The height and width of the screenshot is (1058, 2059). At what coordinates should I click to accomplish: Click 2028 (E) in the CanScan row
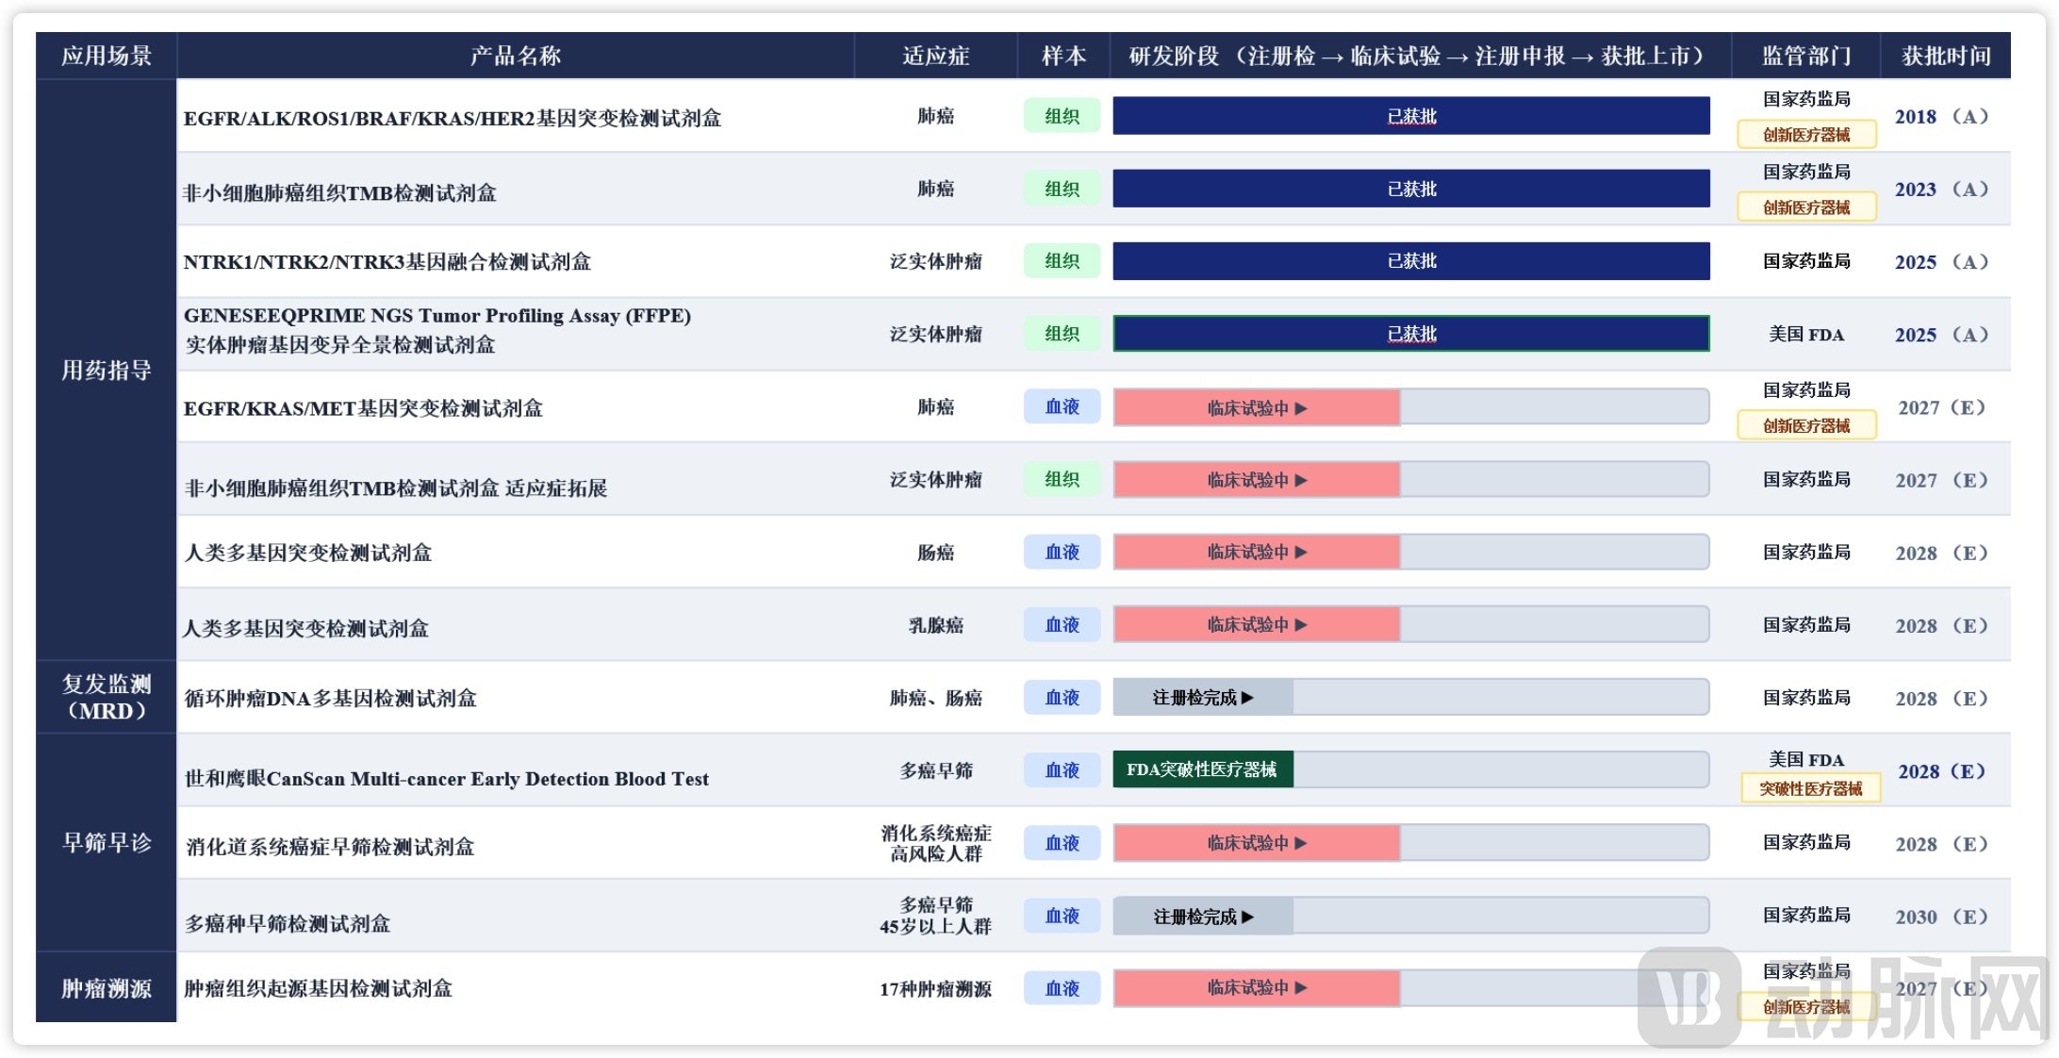tap(1942, 771)
